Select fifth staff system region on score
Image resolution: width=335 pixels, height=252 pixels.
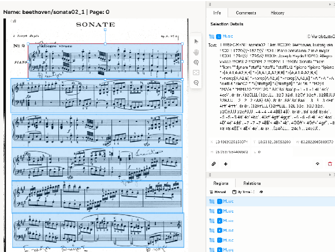(x=98, y=197)
